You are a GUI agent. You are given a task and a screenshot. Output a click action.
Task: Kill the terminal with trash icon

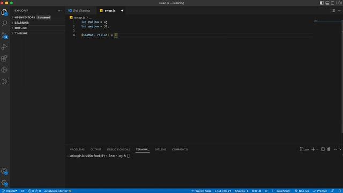[329, 149]
